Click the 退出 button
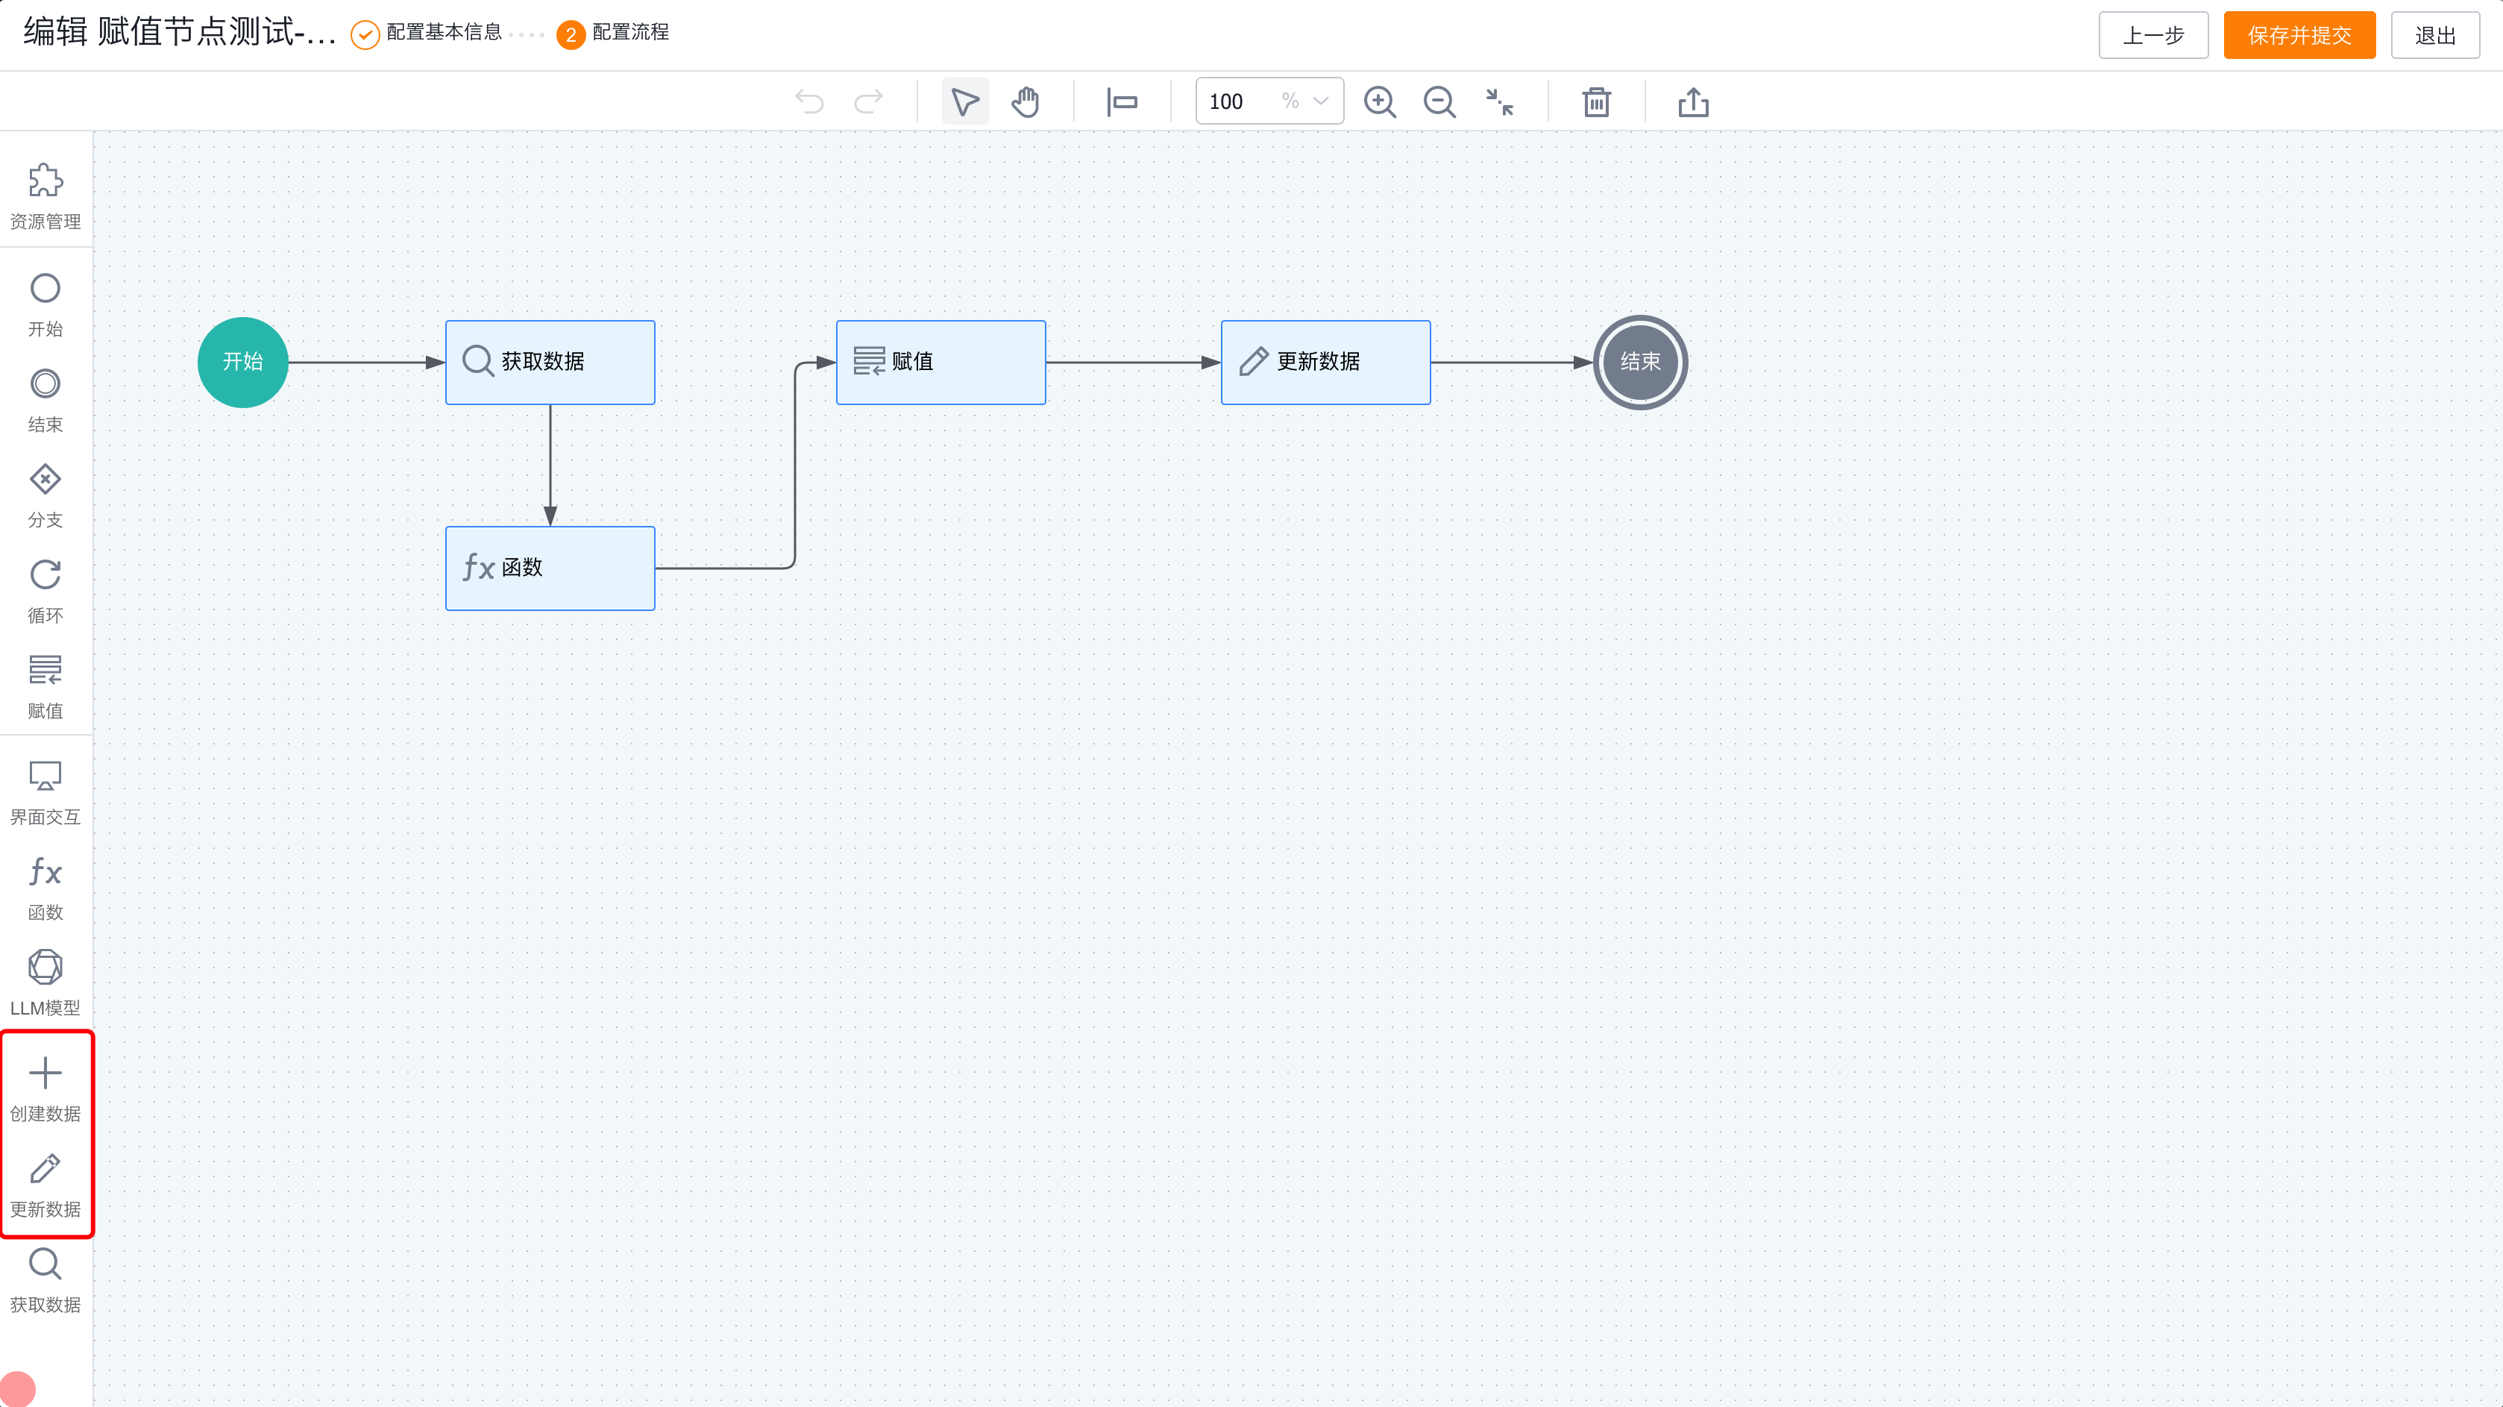This screenshot has height=1407, width=2503. coord(2435,35)
